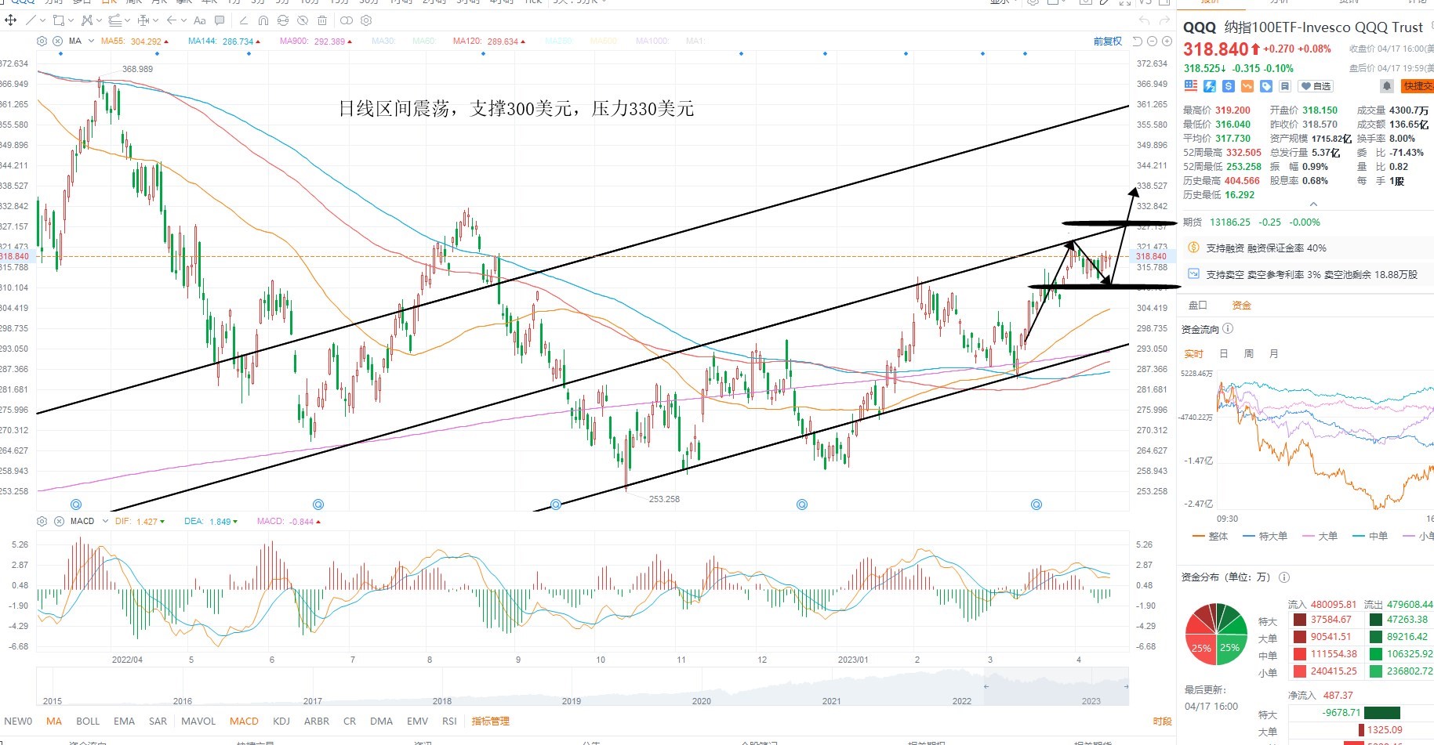Switch to the 盘口 tab

pos(1198,305)
